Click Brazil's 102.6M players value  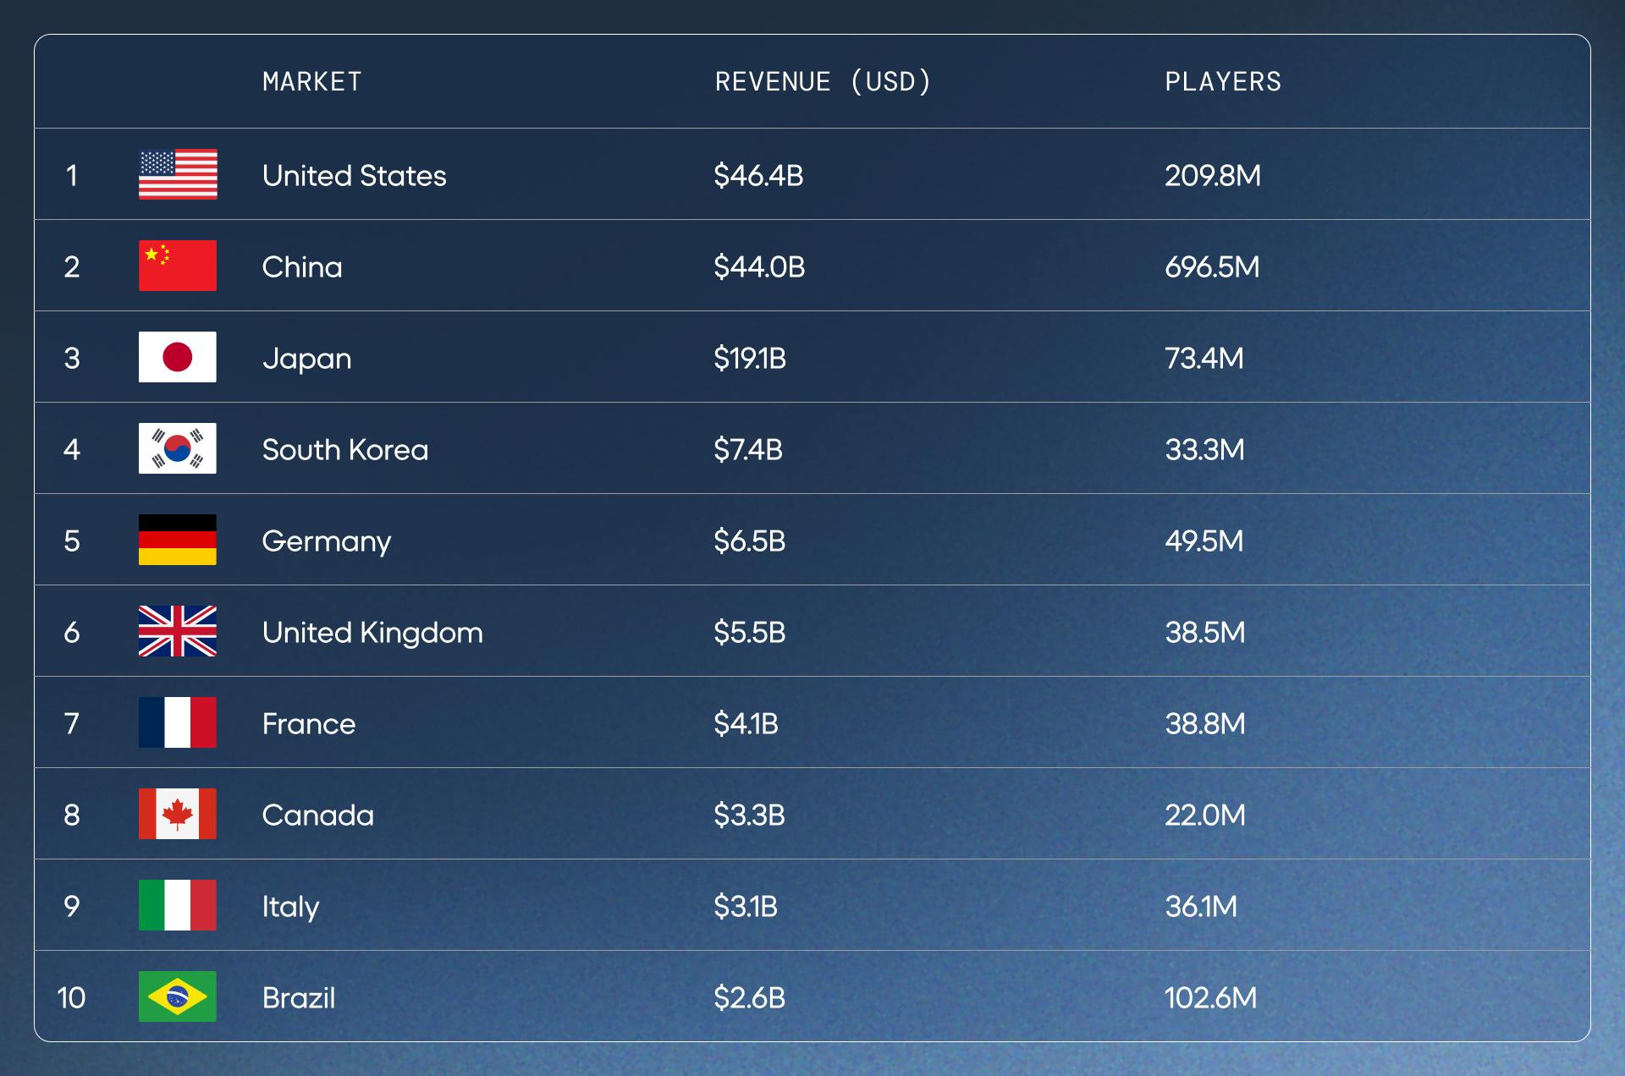[x=1210, y=998]
